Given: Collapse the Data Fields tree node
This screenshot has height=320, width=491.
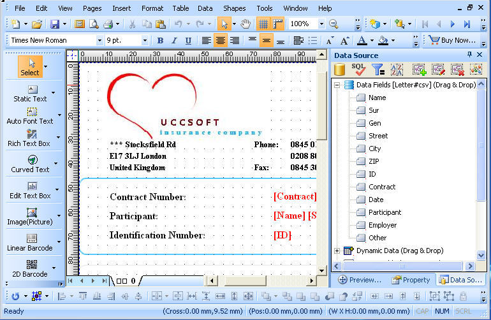Looking at the screenshot, I should pyautogui.click(x=337, y=85).
